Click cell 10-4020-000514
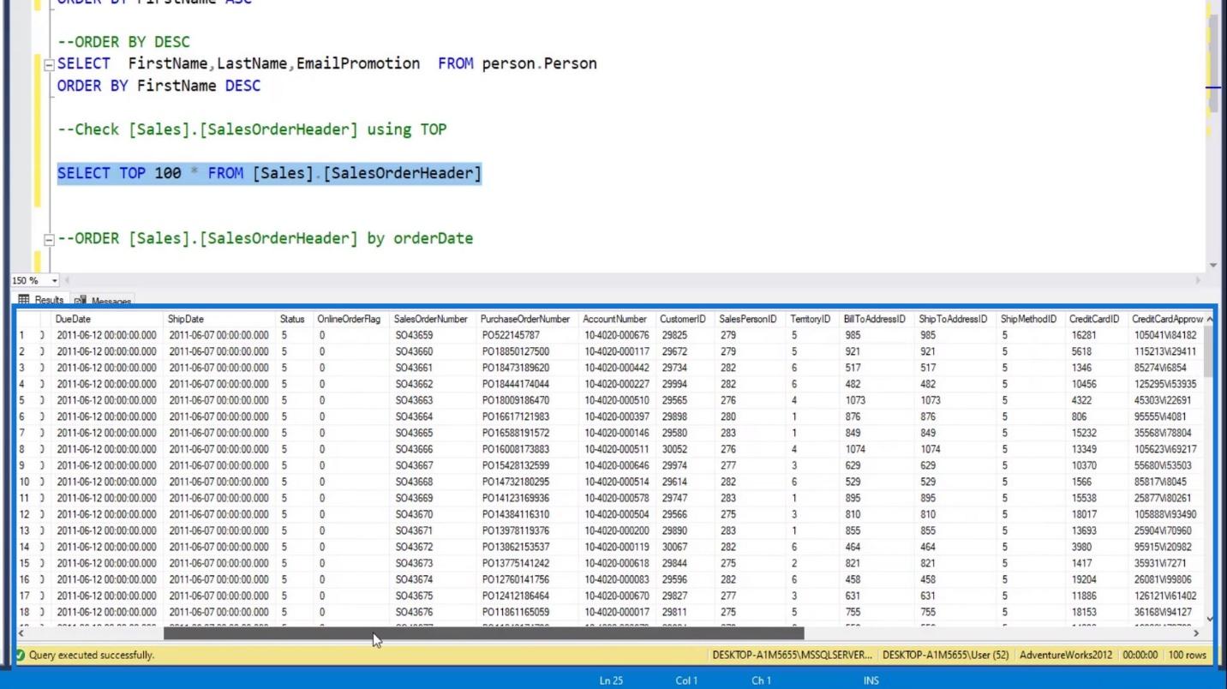1227x689 pixels. (x=617, y=482)
